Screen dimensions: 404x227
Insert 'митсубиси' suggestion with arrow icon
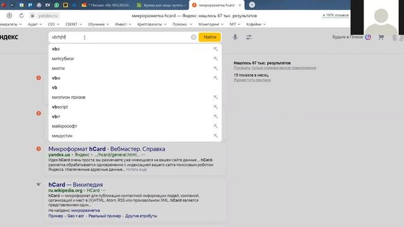click(x=216, y=59)
